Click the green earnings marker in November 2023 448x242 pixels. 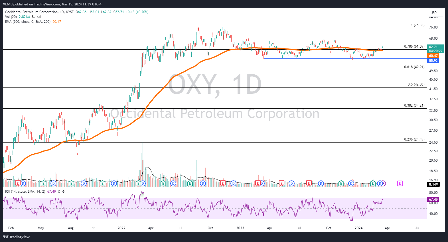click(x=341, y=183)
